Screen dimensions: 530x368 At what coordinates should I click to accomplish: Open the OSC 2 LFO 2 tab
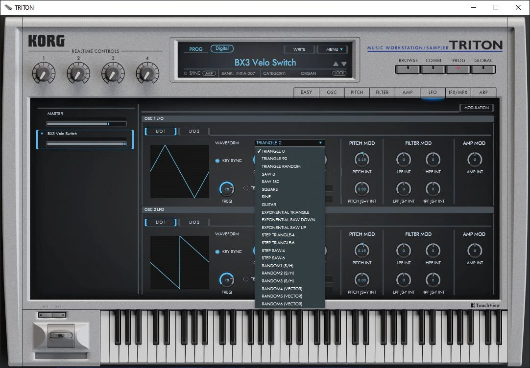click(194, 222)
